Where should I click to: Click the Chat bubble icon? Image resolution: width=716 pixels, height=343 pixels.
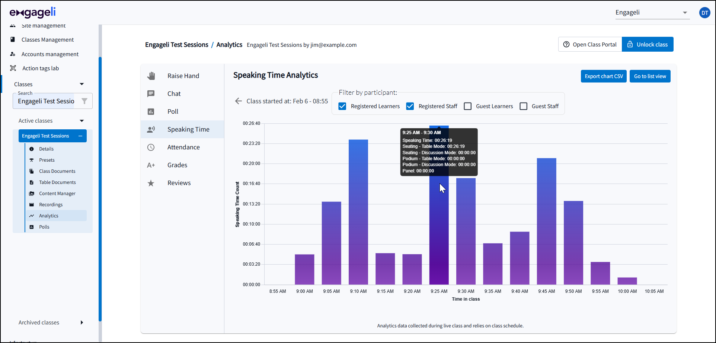pyautogui.click(x=151, y=94)
